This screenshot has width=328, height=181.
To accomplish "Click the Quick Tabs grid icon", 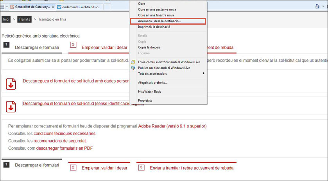I will click(x=2, y=7).
